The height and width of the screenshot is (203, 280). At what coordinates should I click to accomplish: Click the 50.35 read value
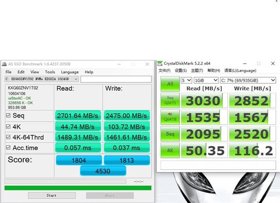click(204, 151)
